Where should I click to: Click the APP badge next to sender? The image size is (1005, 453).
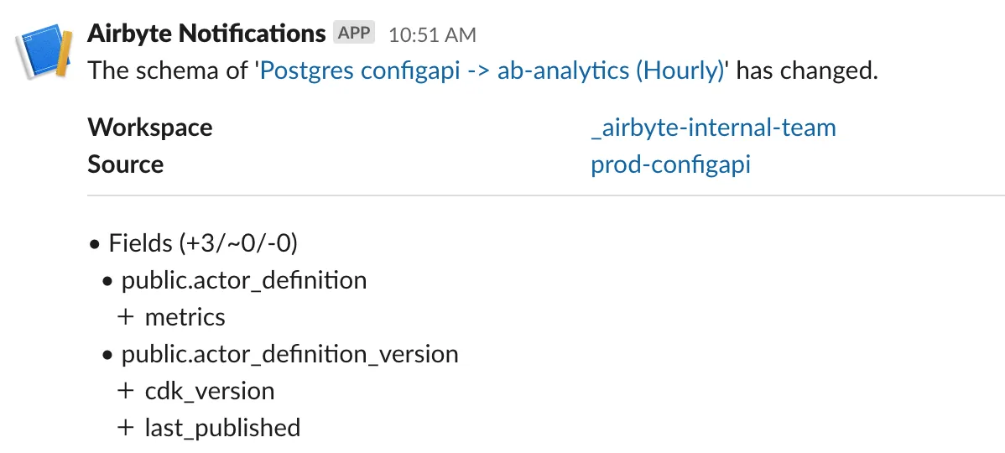coord(353,34)
